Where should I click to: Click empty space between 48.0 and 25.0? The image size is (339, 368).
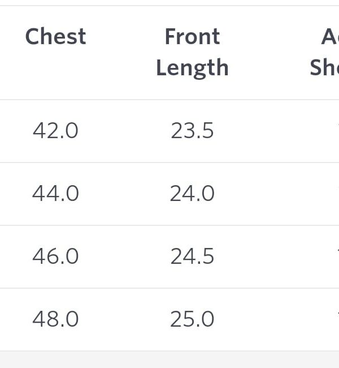click(124, 319)
